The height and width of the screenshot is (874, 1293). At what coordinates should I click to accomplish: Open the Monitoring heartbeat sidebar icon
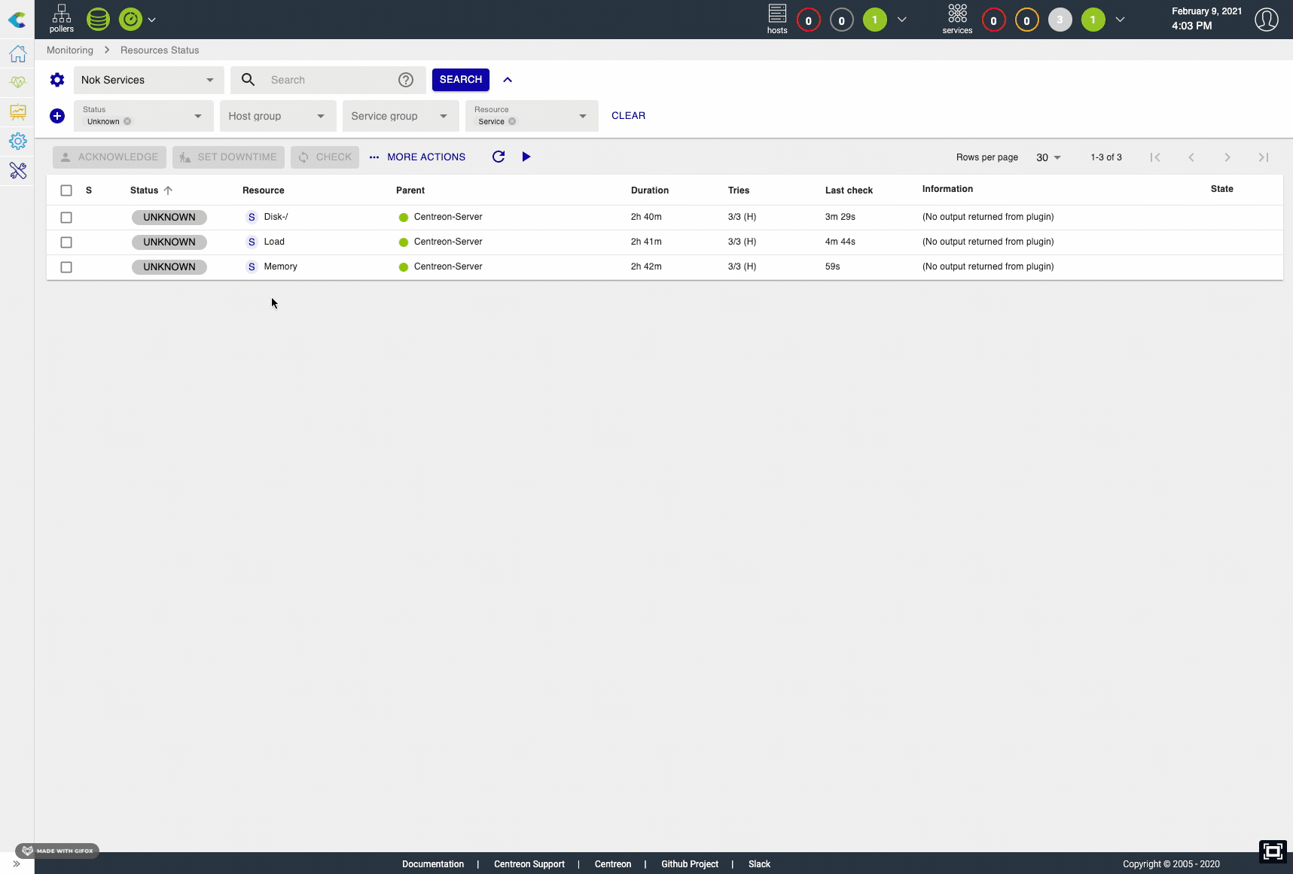(x=18, y=82)
